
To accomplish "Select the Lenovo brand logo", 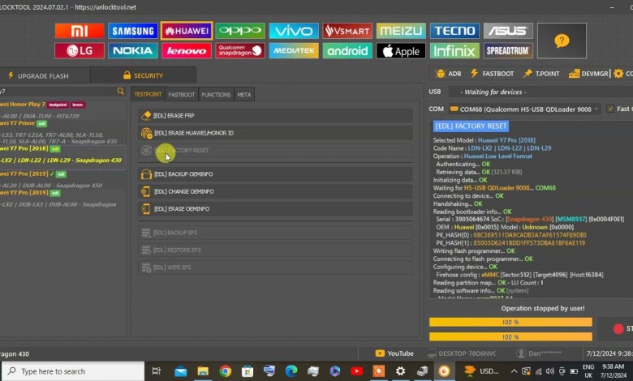I will 187,51.
